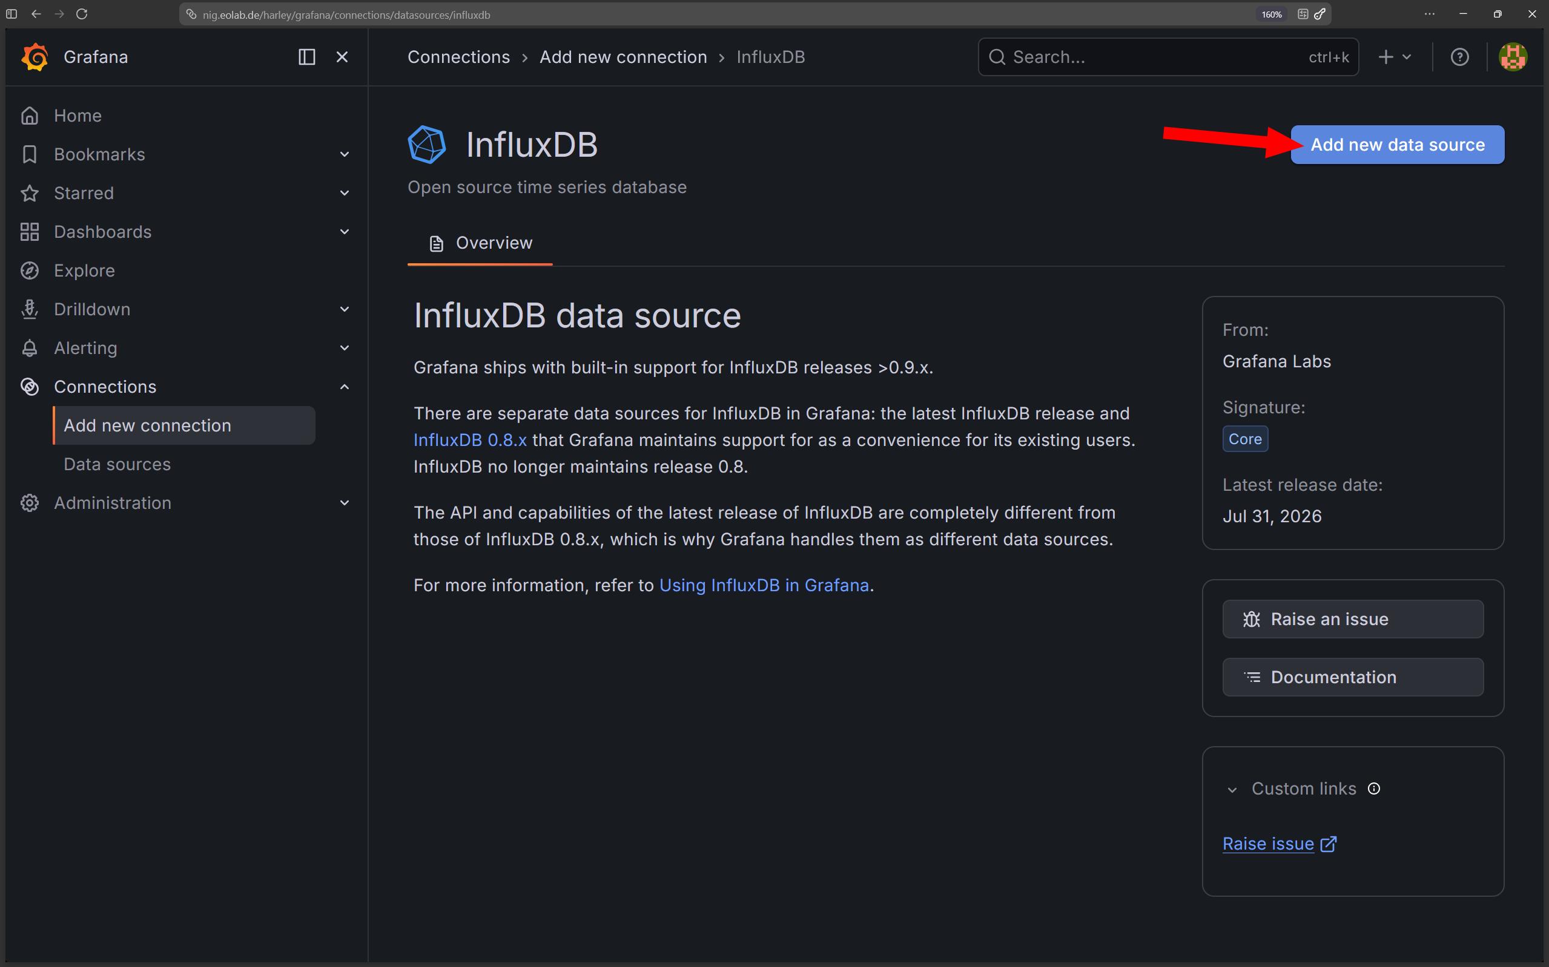Click Raise an issue button
The width and height of the screenshot is (1549, 967).
pyautogui.click(x=1353, y=619)
